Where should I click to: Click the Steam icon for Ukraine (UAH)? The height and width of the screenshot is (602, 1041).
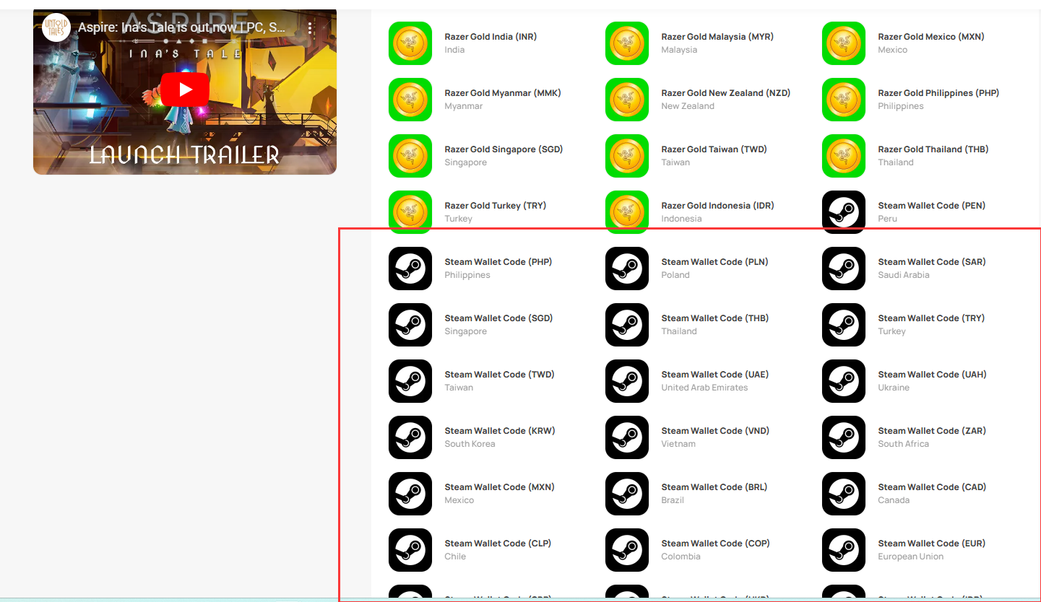(x=844, y=381)
